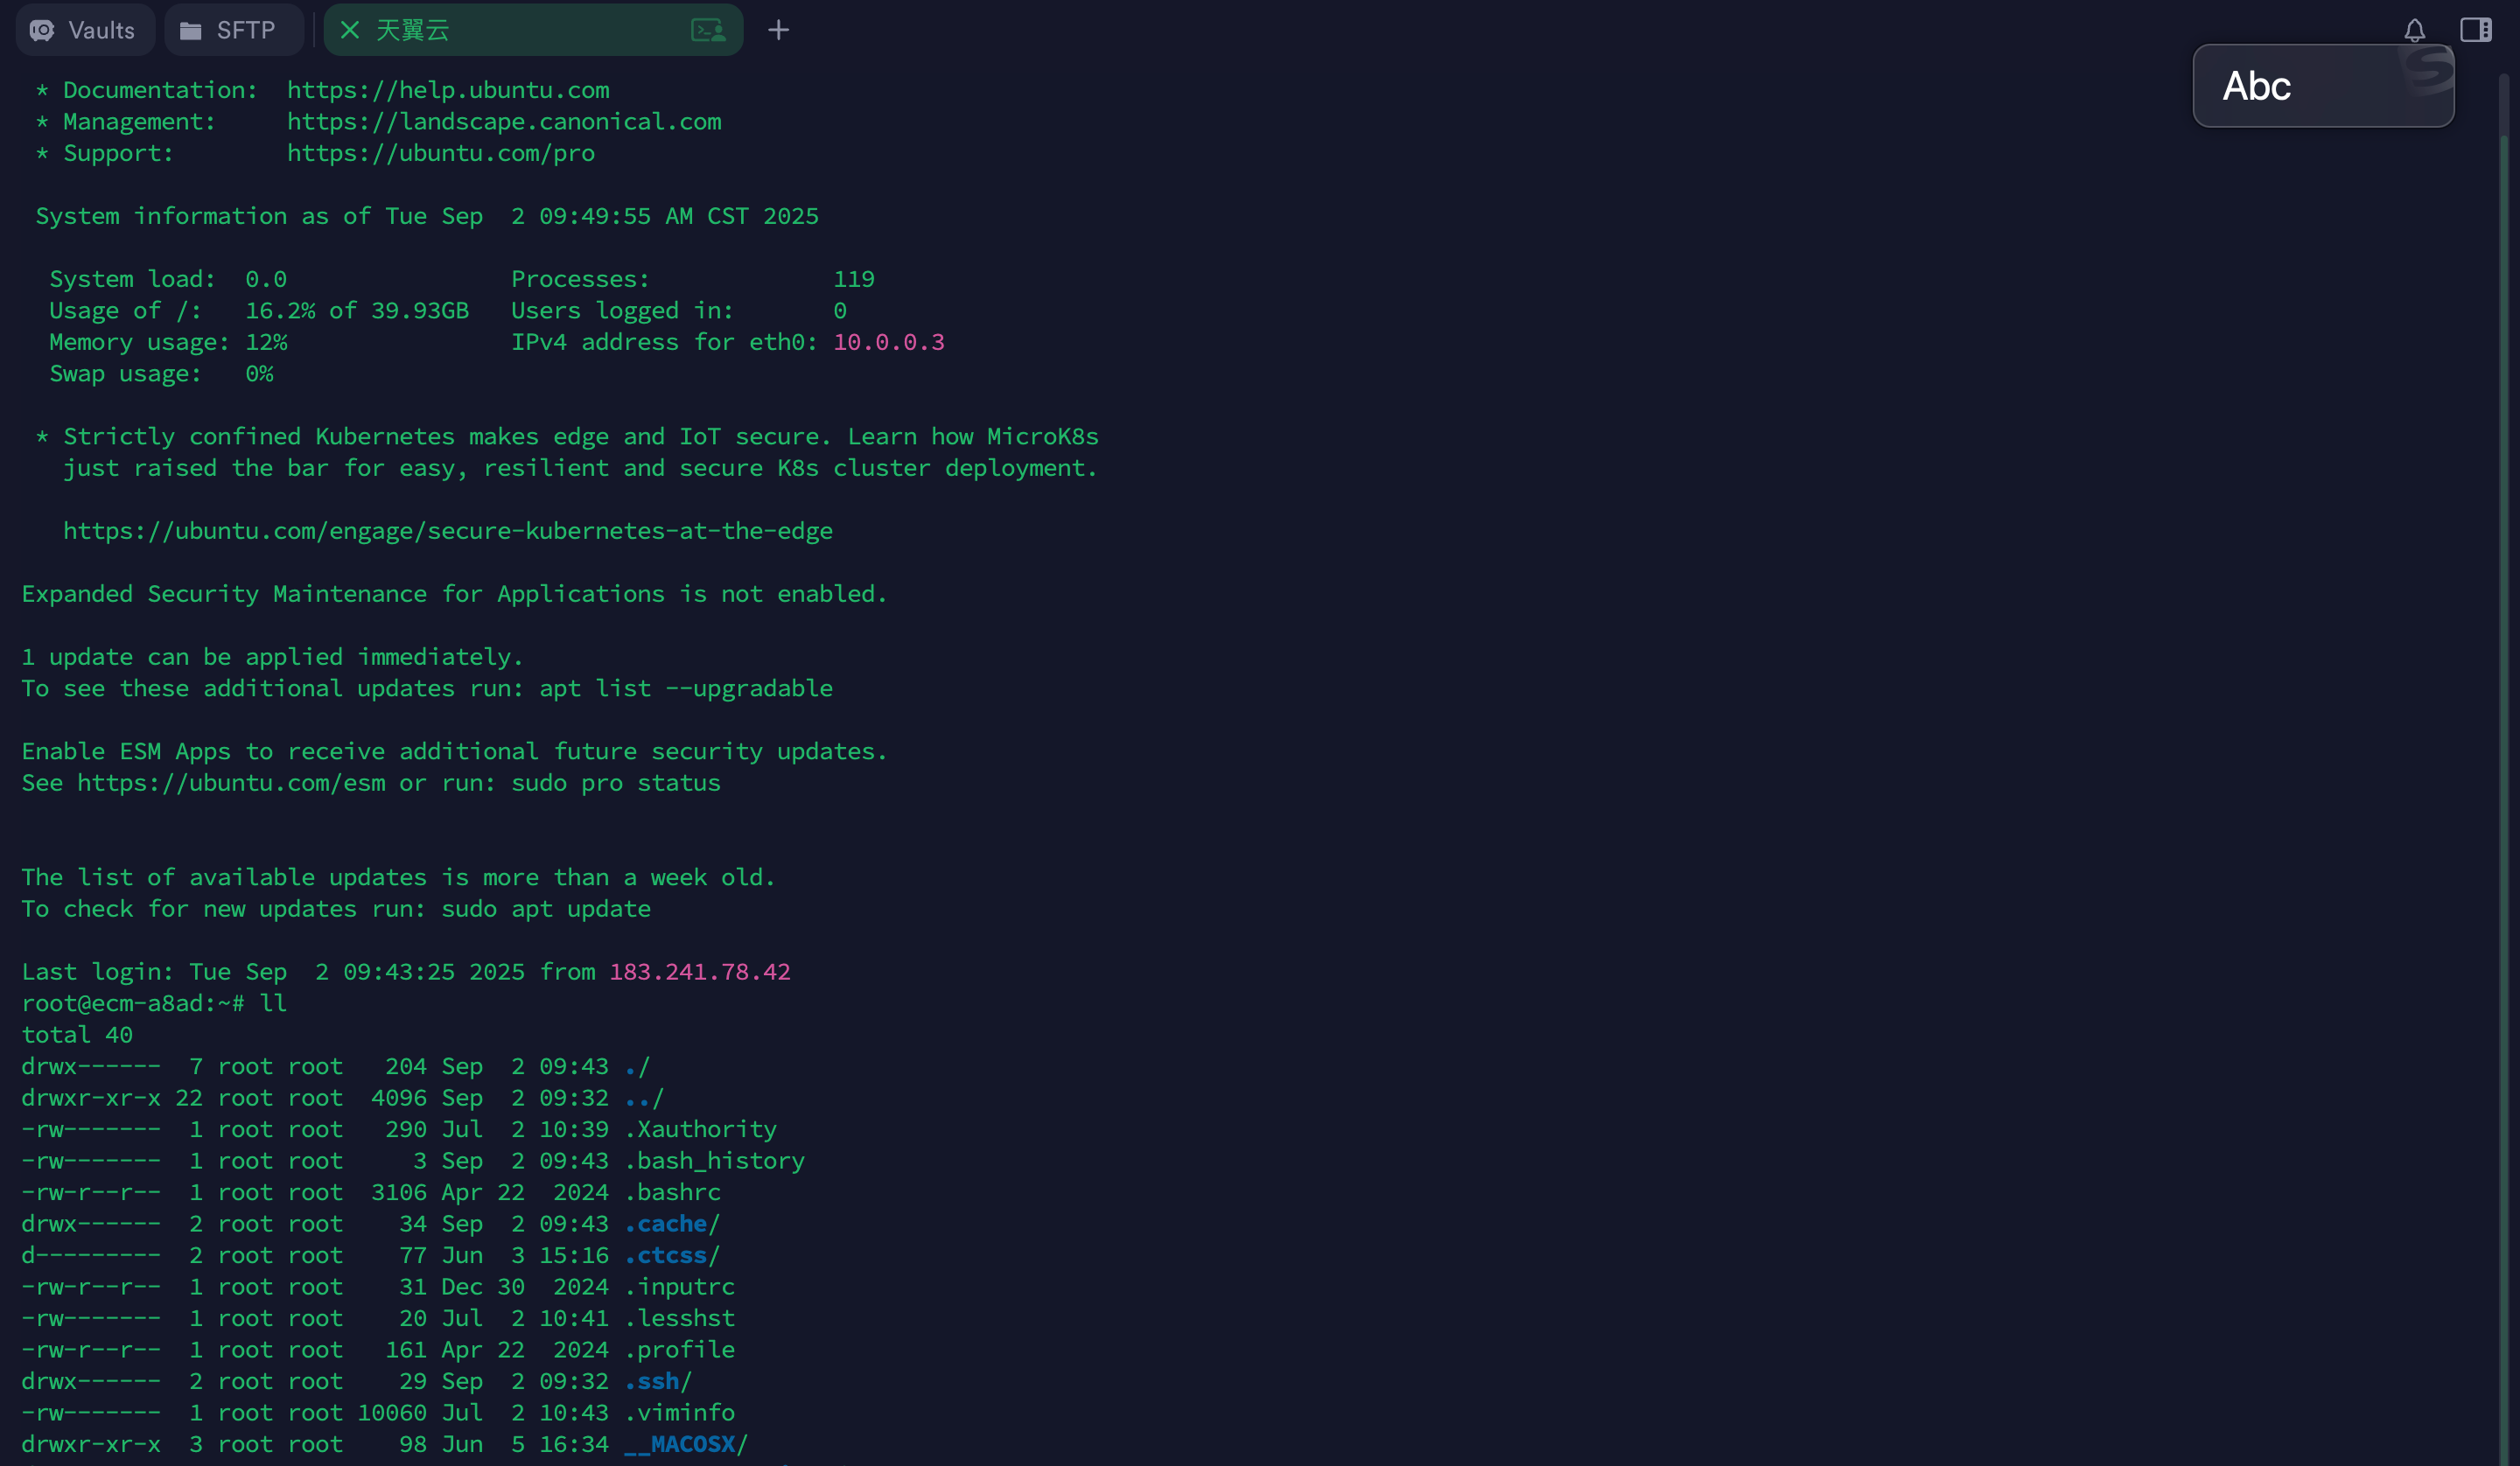Screen dimensions: 2520x1466
Task: Open the ubuntu.com/pro support link
Action: click(x=441, y=153)
